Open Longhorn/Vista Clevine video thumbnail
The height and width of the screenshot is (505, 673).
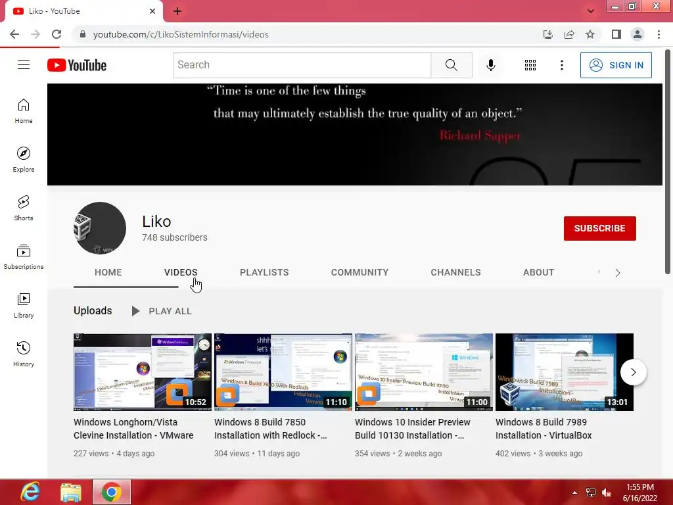tap(143, 372)
